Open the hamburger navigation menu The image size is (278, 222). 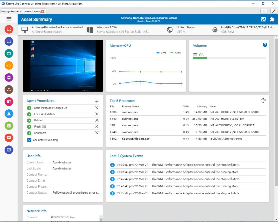(9, 19)
